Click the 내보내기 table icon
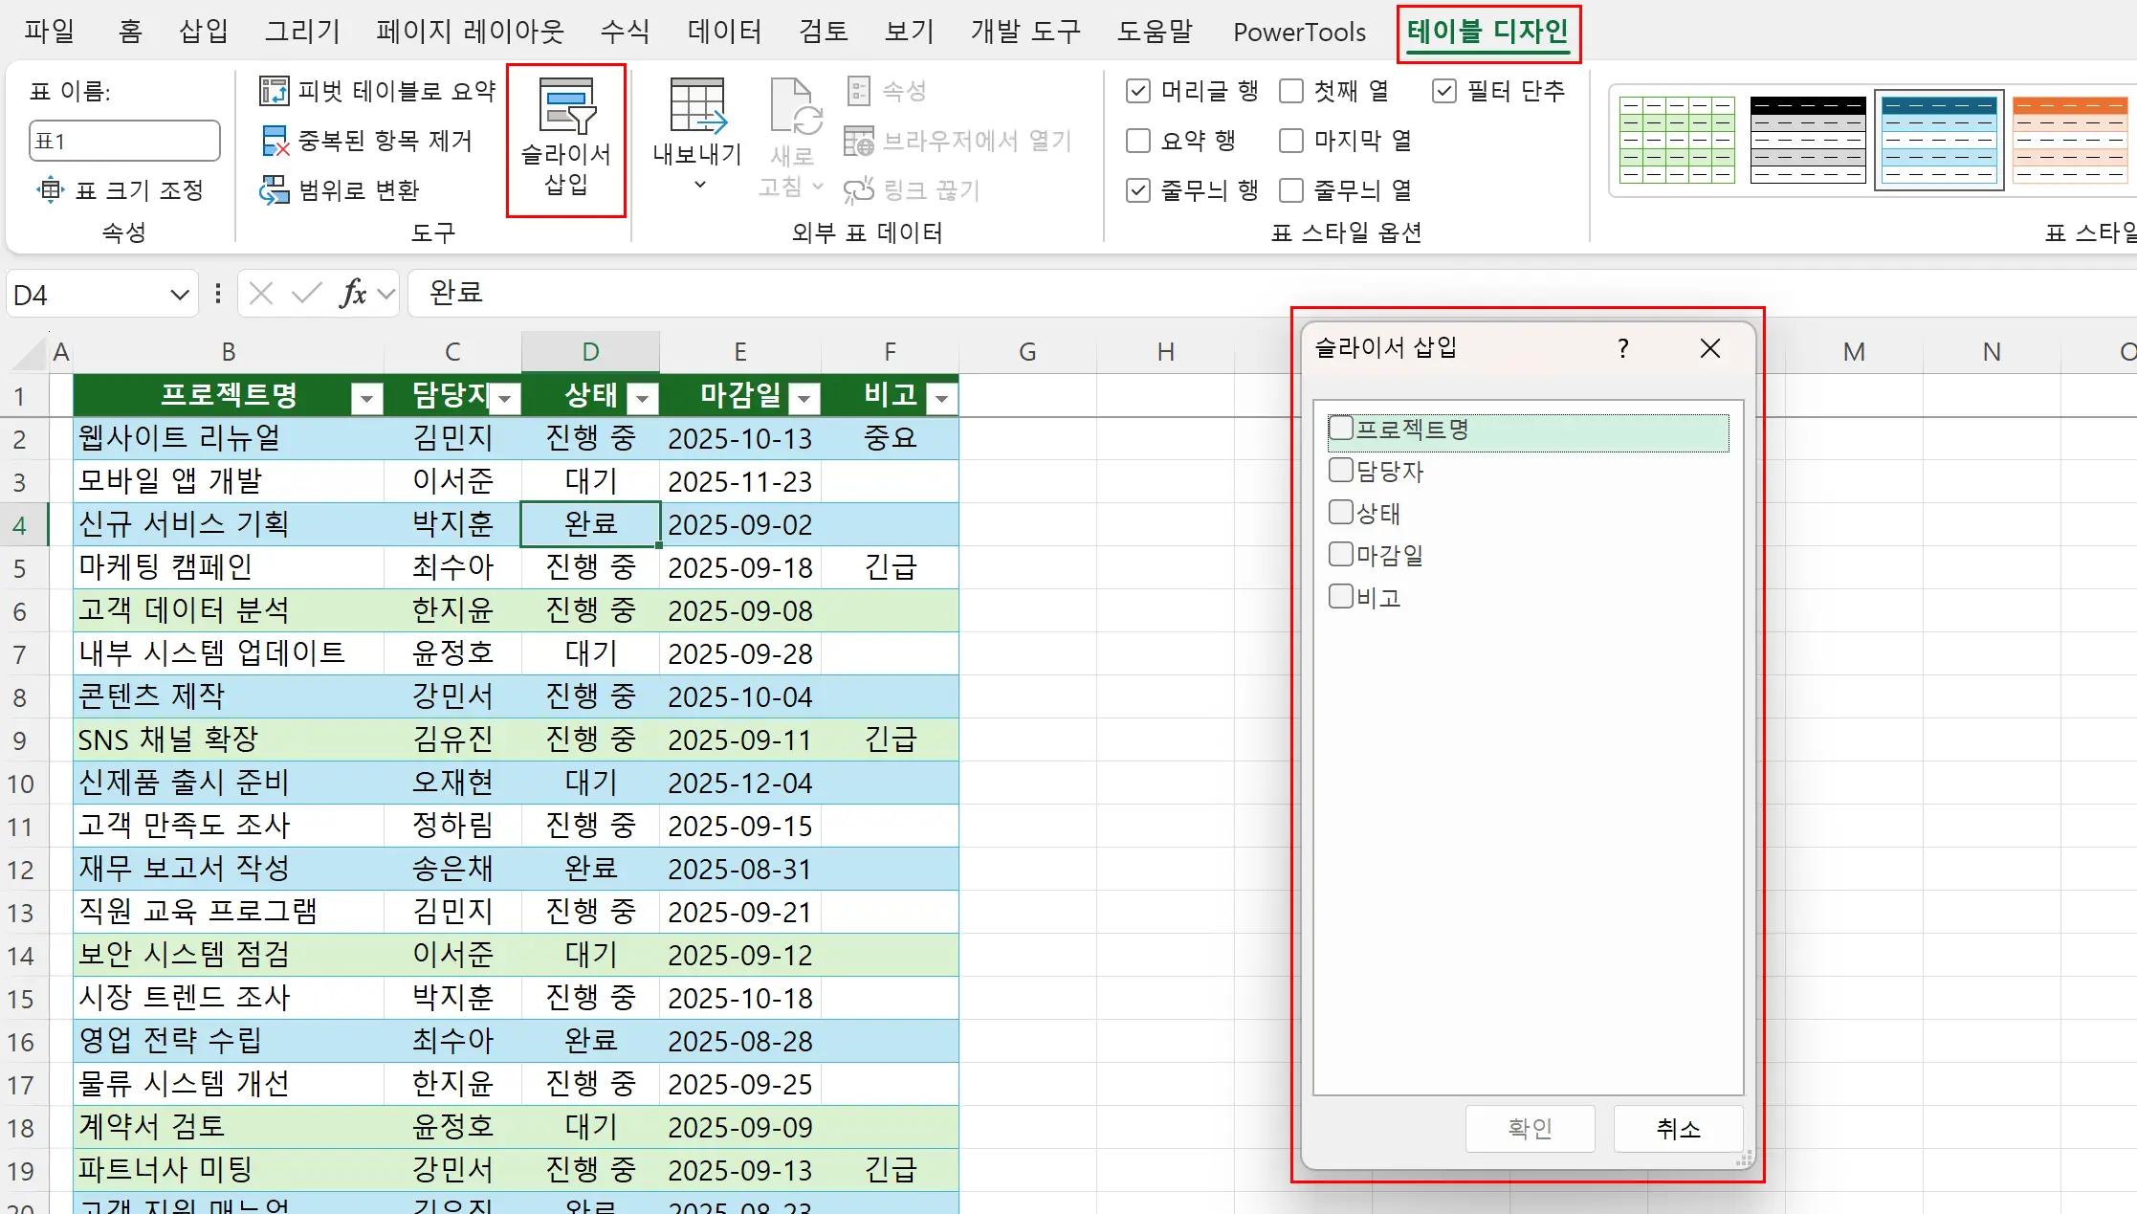Screen dimensions: 2137x1214 697,105
